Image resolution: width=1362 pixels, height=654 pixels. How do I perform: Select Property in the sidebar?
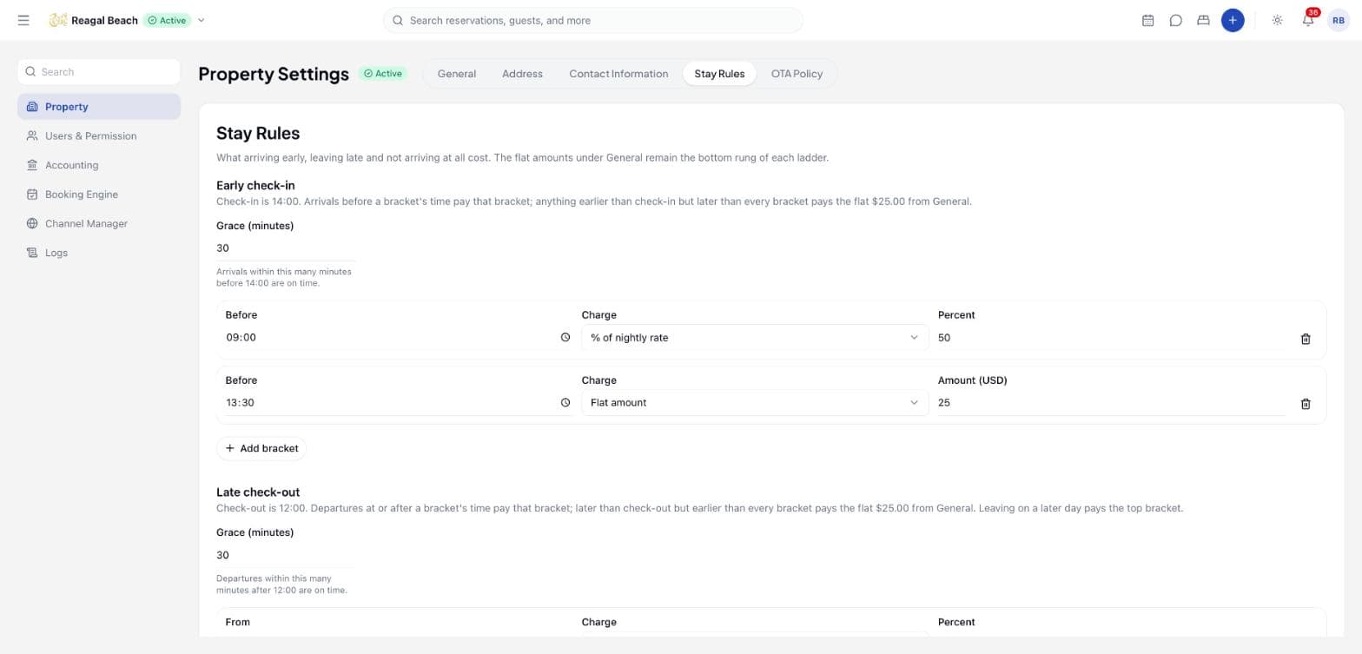(99, 107)
